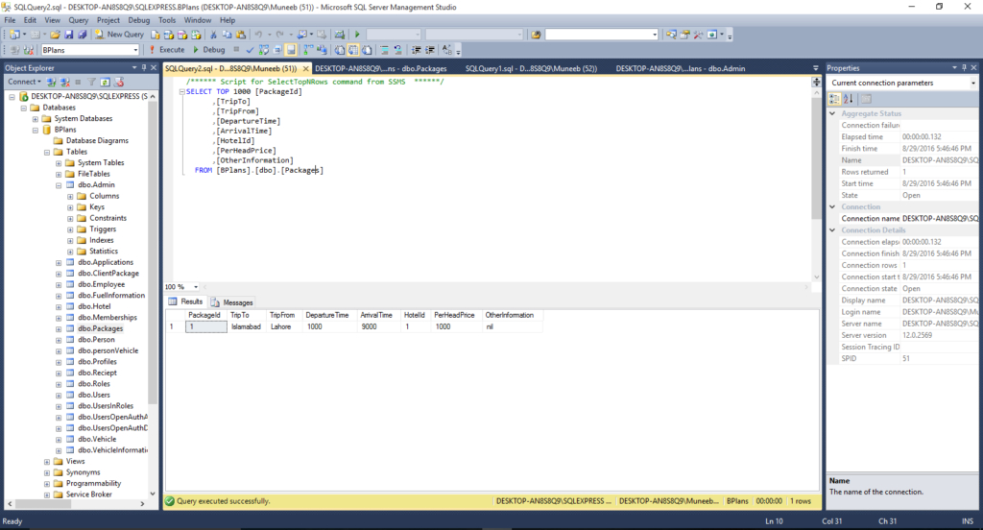Image resolution: width=983 pixels, height=530 pixels.
Task: Open the Query menu
Action: pos(79,20)
